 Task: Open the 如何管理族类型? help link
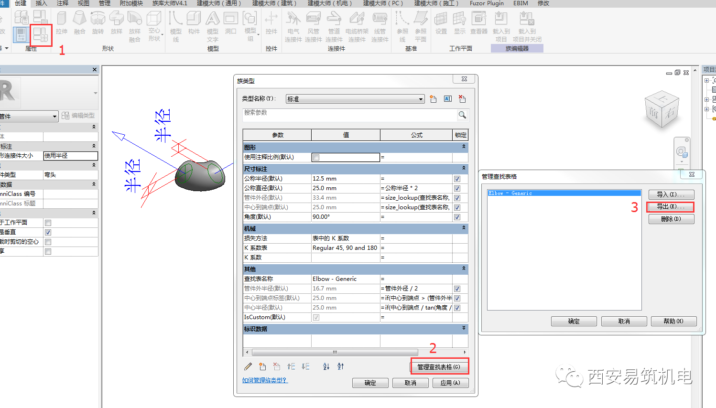click(264, 380)
